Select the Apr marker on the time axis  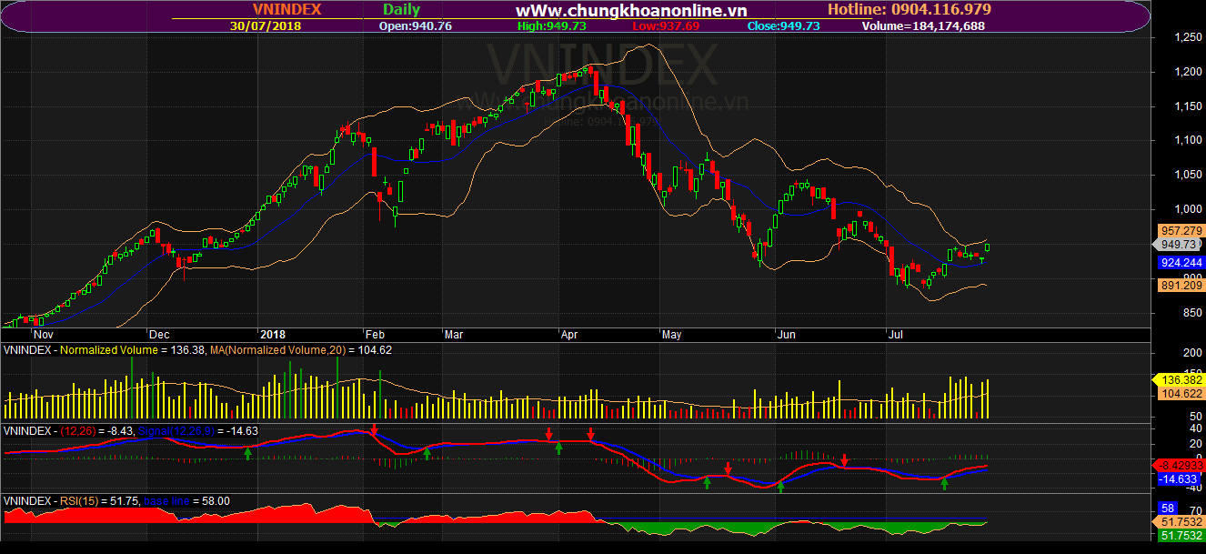[568, 334]
